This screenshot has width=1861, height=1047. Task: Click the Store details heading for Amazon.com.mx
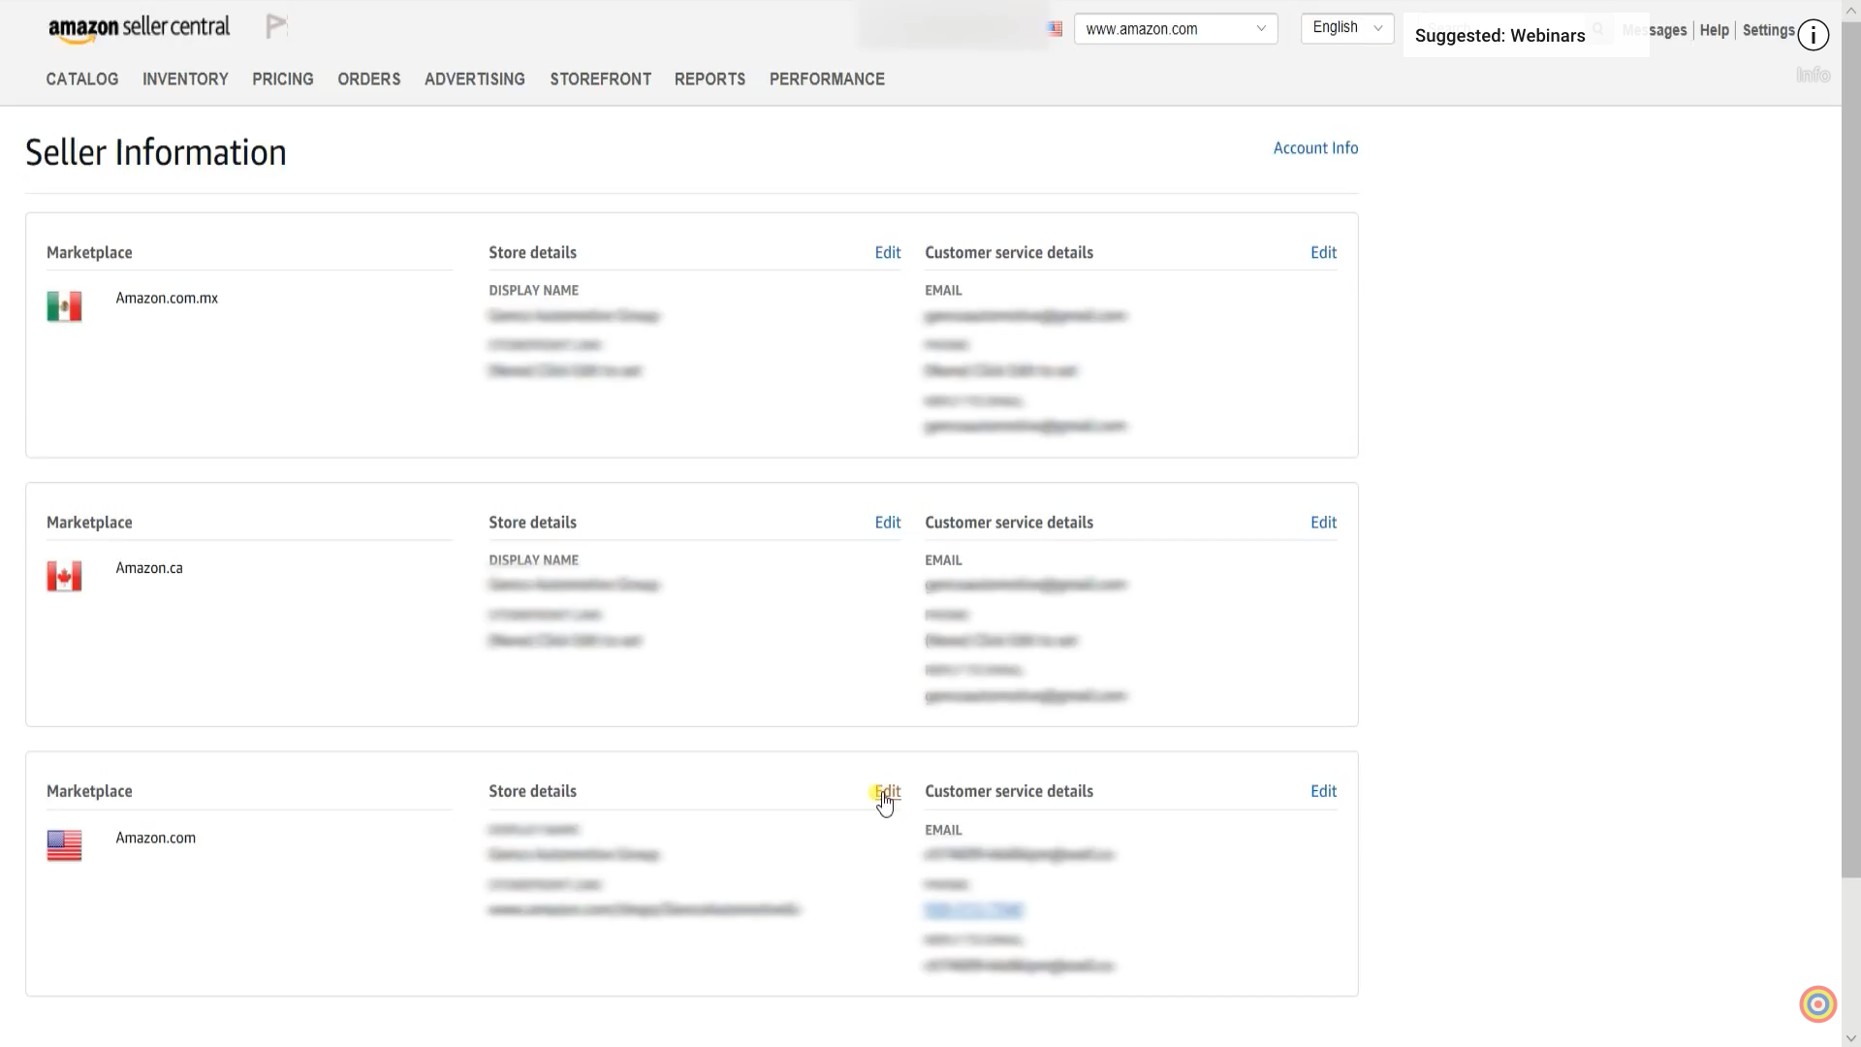coord(532,253)
